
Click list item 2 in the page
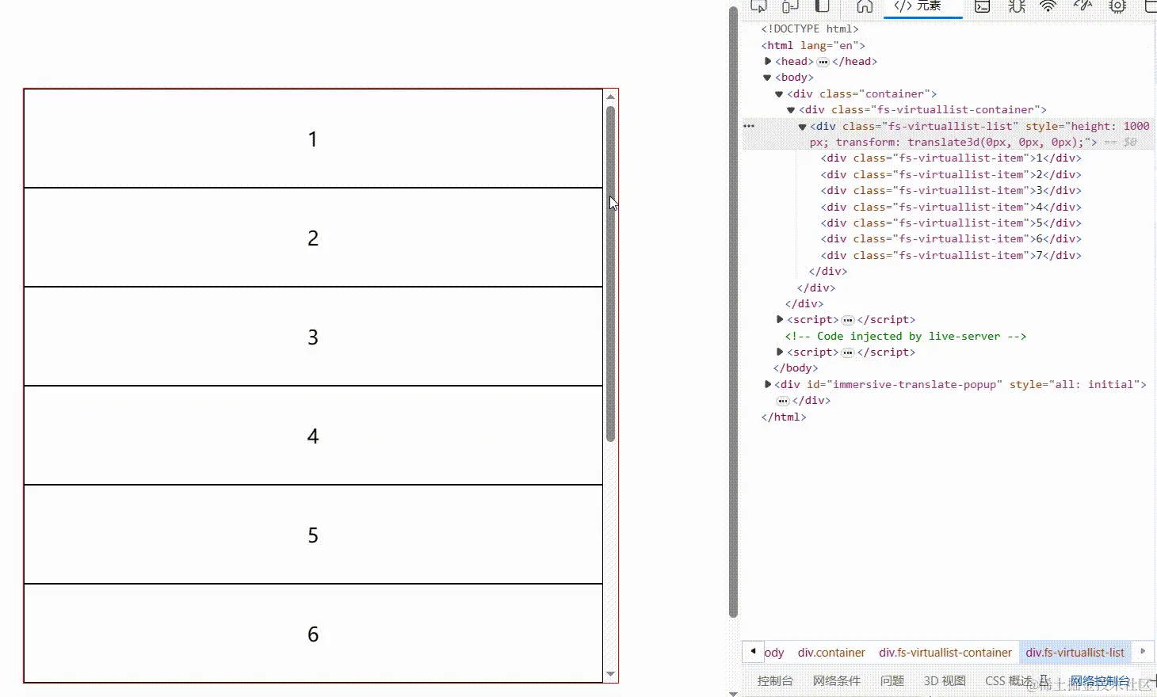pyautogui.click(x=313, y=238)
